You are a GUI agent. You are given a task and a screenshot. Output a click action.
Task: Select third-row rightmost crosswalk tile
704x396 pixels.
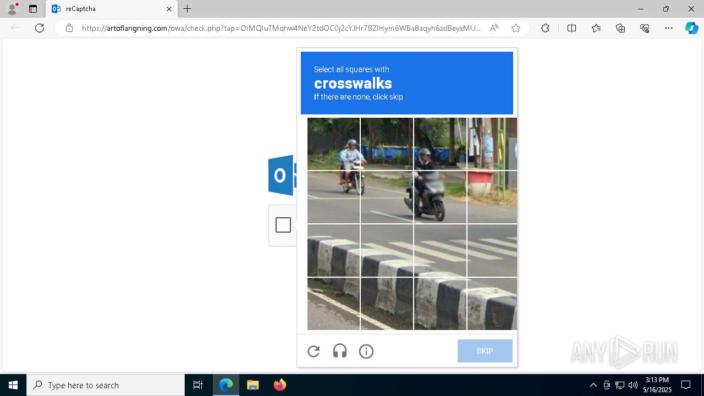pyautogui.click(x=492, y=250)
